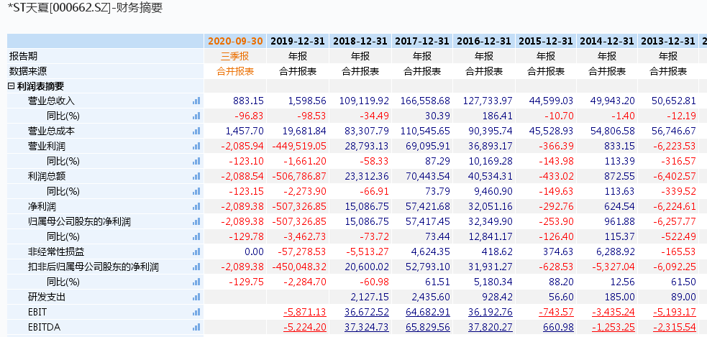Select the 2014-12-31 column header
Screen dimensions: 707x337
click(607, 41)
